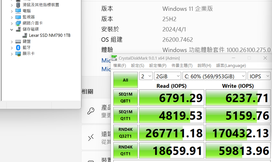Start the RND4K Q32T1 test
The height and width of the screenshot is (162, 272).
(x=126, y=133)
